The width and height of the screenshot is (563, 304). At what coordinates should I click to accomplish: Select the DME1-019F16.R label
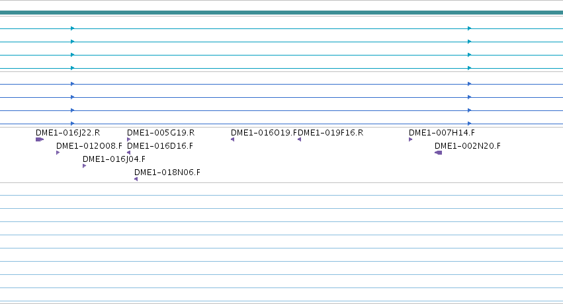pyautogui.click(x=331, y=133)
